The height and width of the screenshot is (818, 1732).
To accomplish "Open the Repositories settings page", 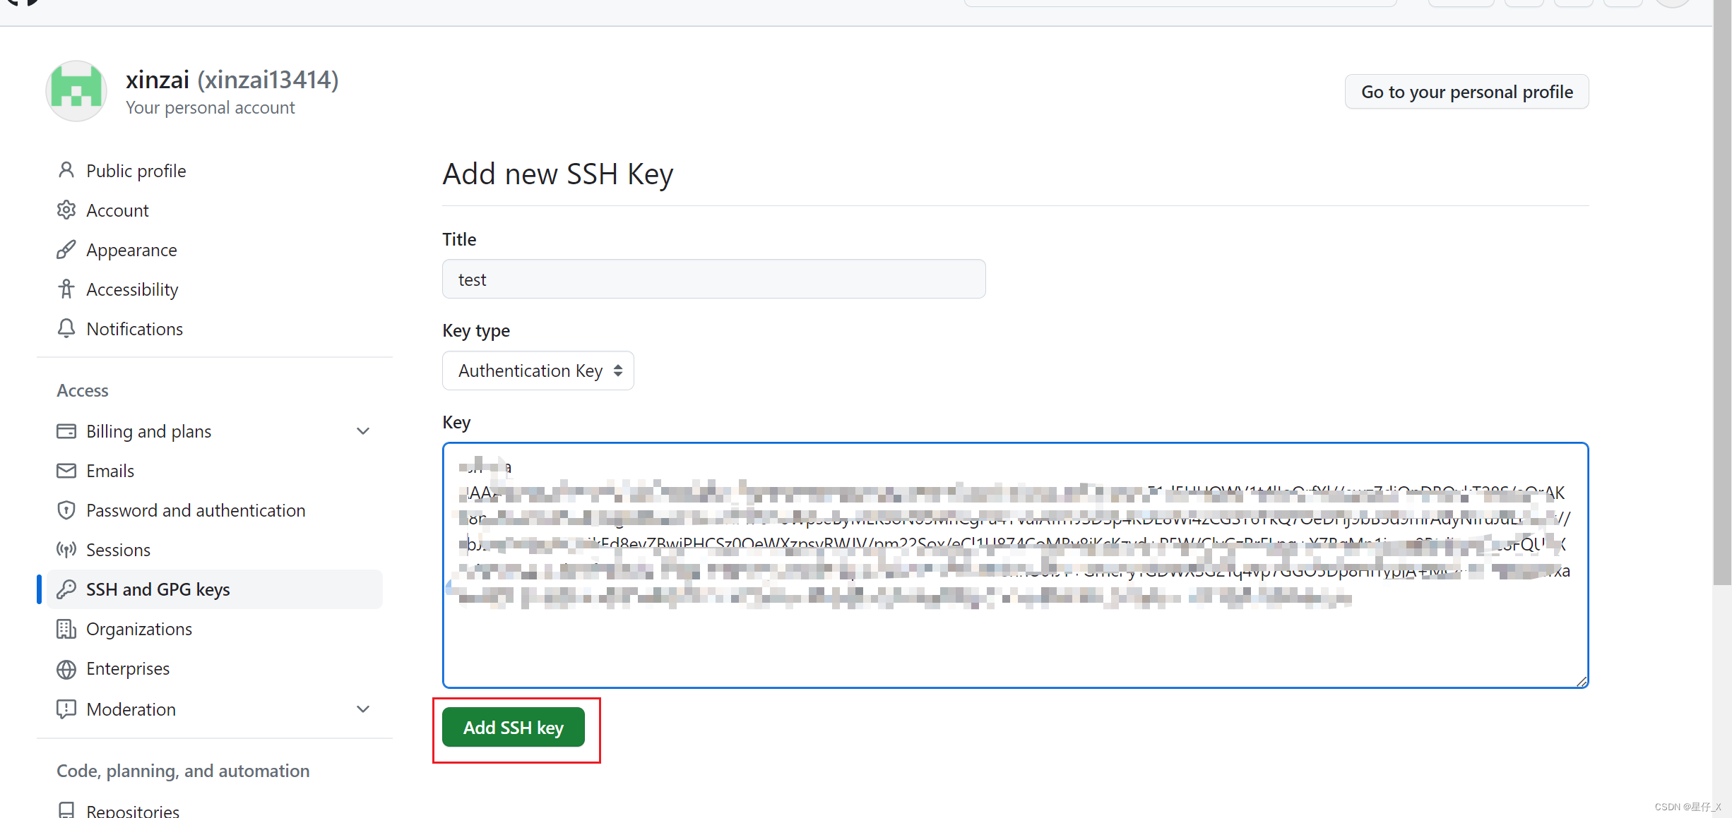I will pyautogui.click(x=133, y=810).
